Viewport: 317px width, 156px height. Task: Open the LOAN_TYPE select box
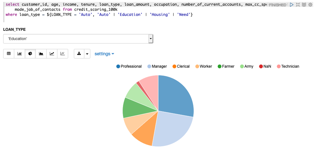pyautogui.click(x=78, y=39)
